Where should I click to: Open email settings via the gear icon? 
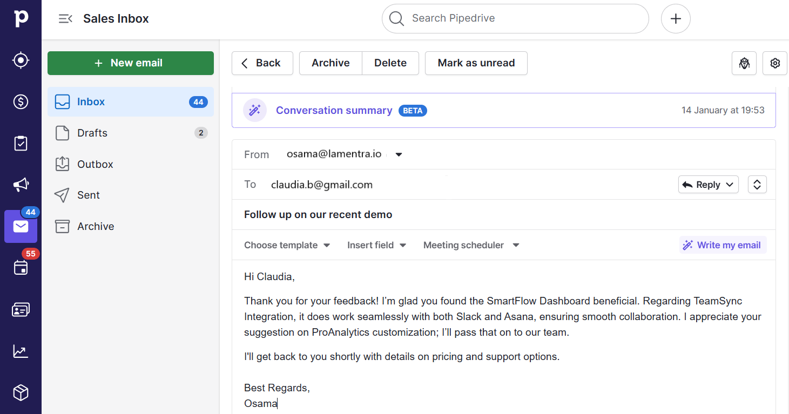775,63
